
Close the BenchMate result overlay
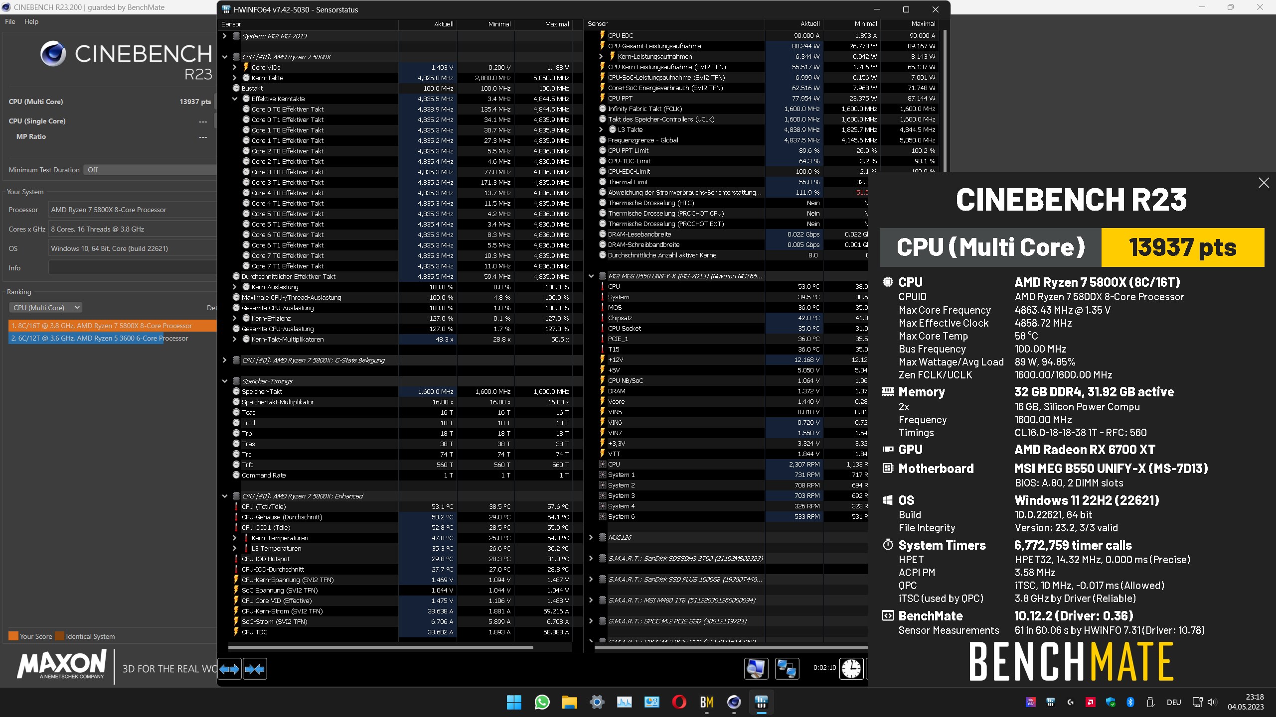[x=1264, y=183]
